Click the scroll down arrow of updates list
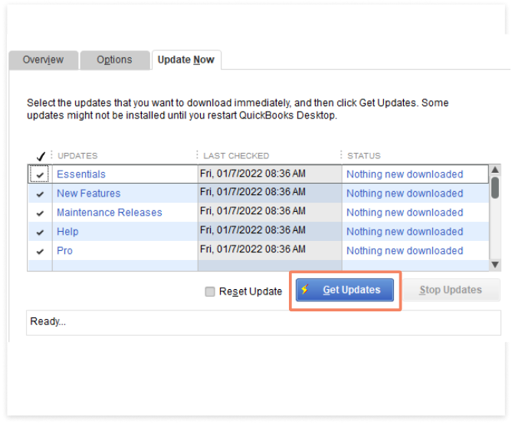 (x=495, y=265)
